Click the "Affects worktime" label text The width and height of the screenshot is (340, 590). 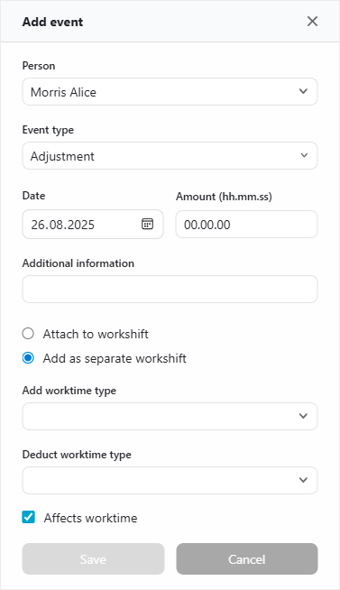91,518
